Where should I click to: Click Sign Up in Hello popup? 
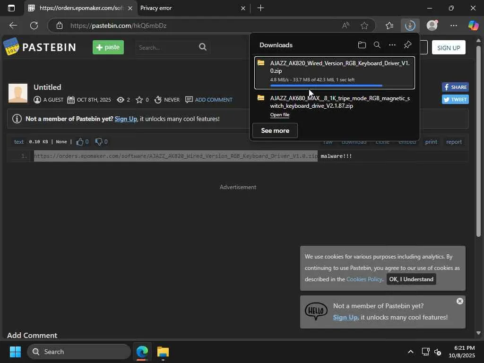(x=346, y=317)
